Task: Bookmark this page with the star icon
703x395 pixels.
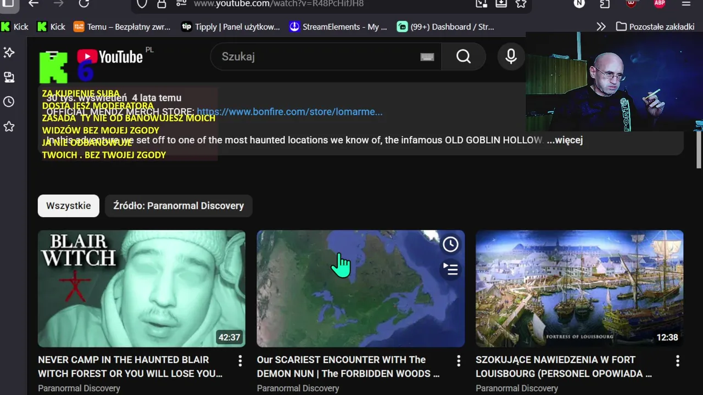Action: (x=521, y=3)
